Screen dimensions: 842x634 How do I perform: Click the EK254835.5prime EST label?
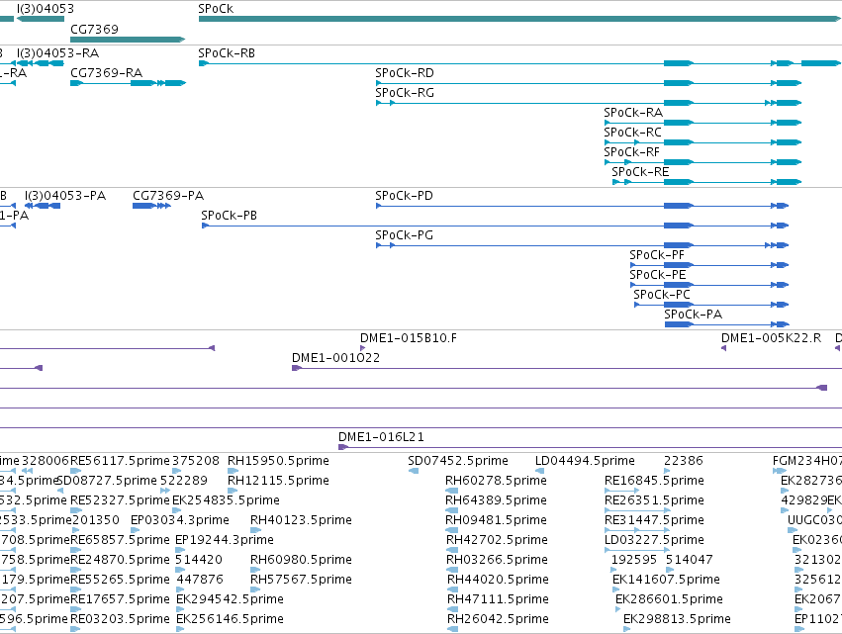tap(226, 500)
